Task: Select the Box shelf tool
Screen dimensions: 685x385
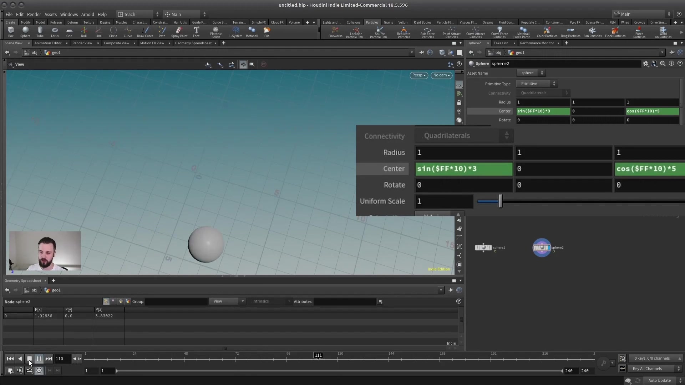Action: [11, 32]
